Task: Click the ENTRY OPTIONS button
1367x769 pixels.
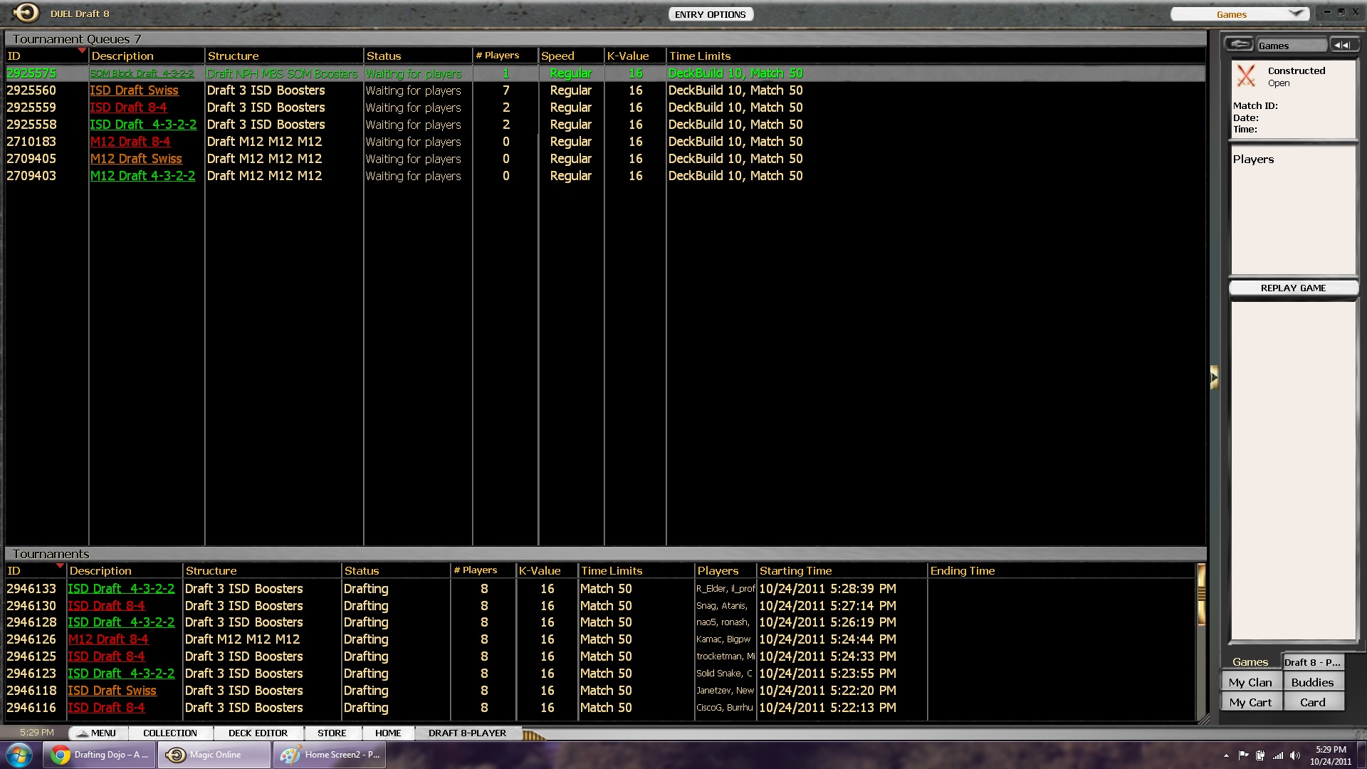Action: coord(710,14)
